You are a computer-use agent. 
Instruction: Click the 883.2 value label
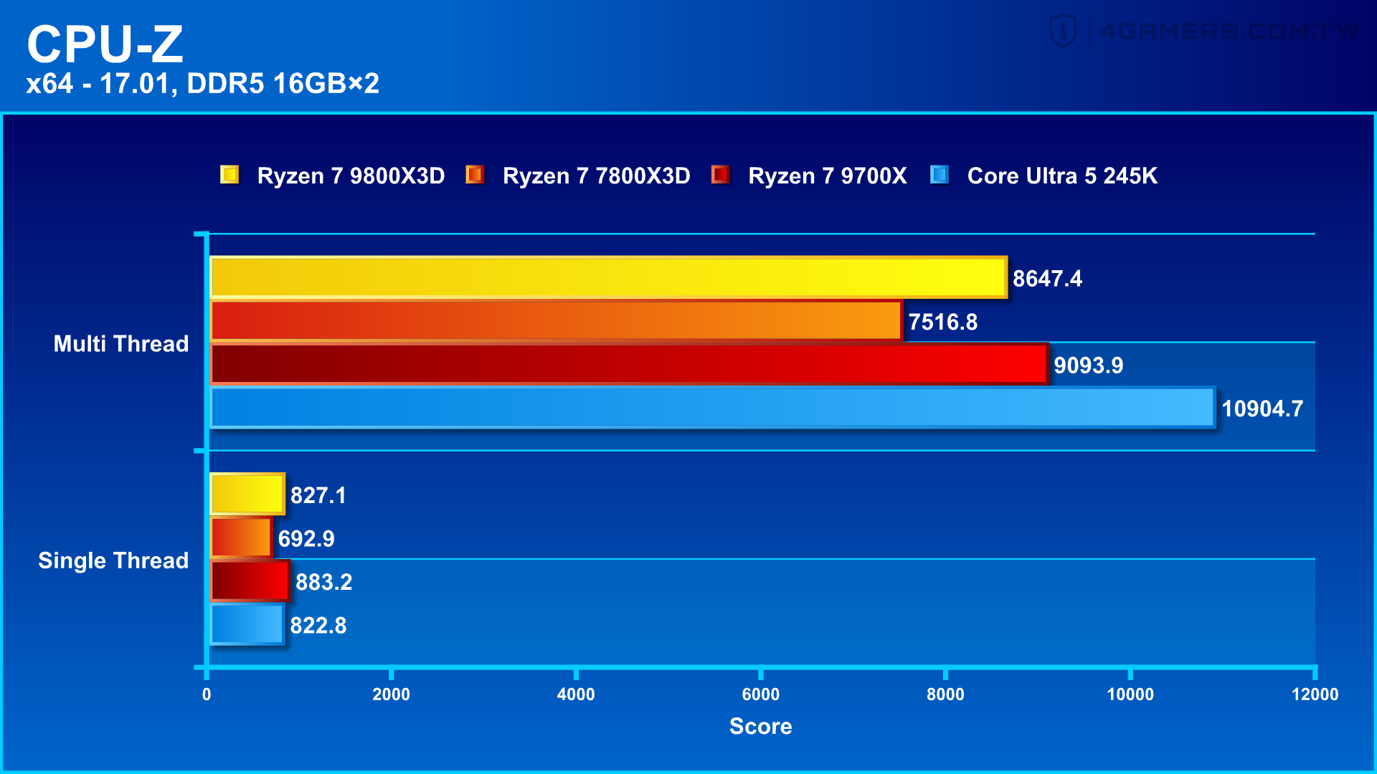pos(324,583)
